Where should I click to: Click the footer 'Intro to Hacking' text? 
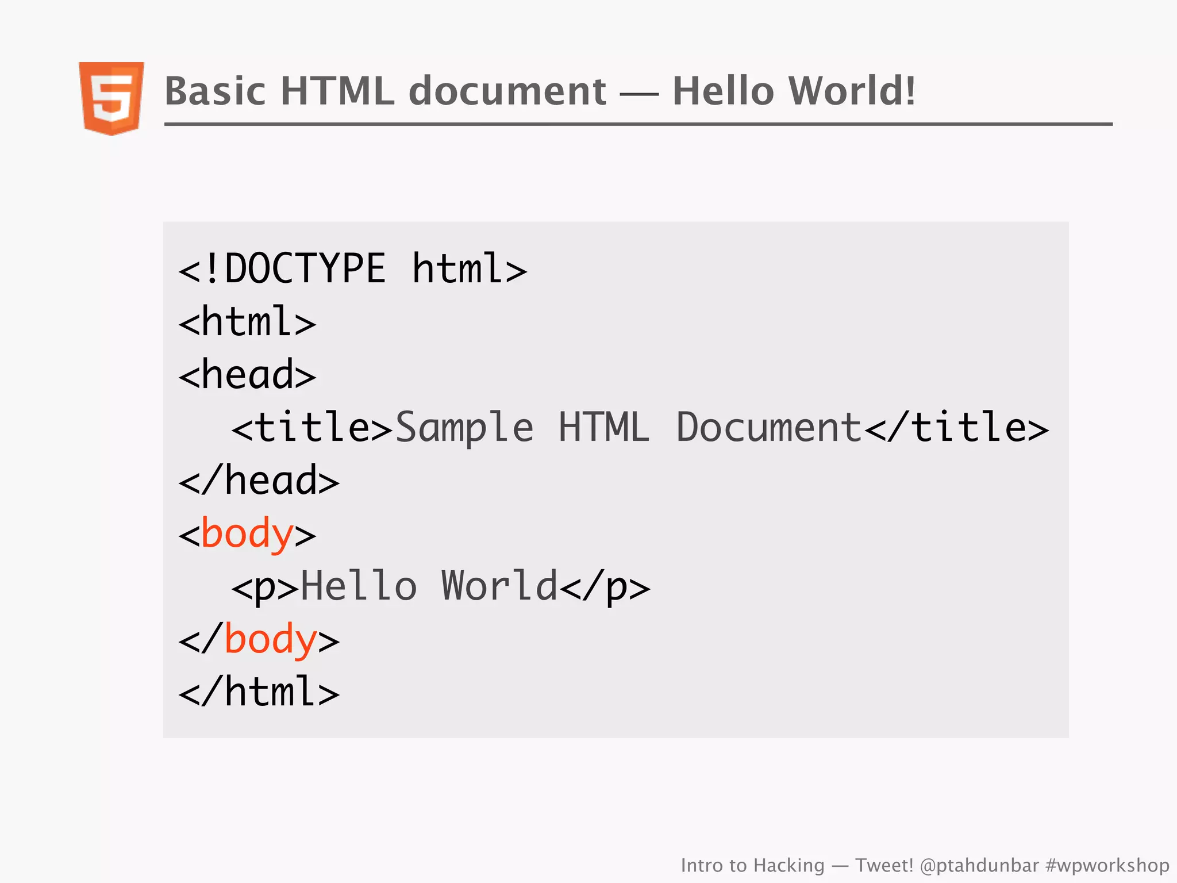752,865
